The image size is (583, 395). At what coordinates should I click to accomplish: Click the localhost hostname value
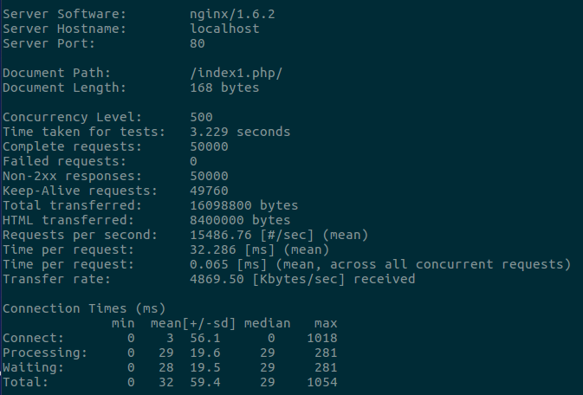(224, 29)
